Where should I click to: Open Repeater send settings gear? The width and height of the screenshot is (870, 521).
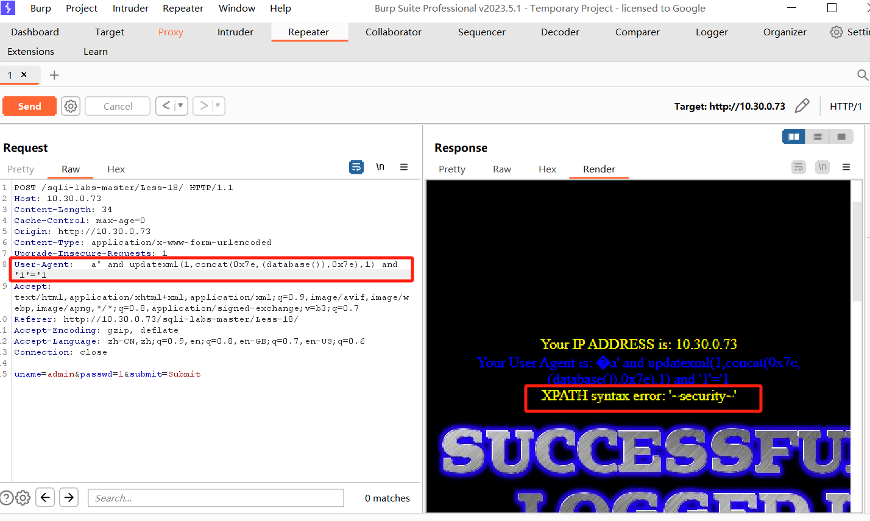click(x=71, y=106)
